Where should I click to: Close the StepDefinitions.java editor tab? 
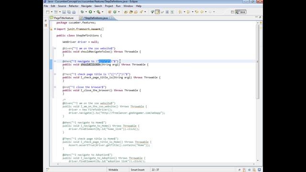point(110,18)
